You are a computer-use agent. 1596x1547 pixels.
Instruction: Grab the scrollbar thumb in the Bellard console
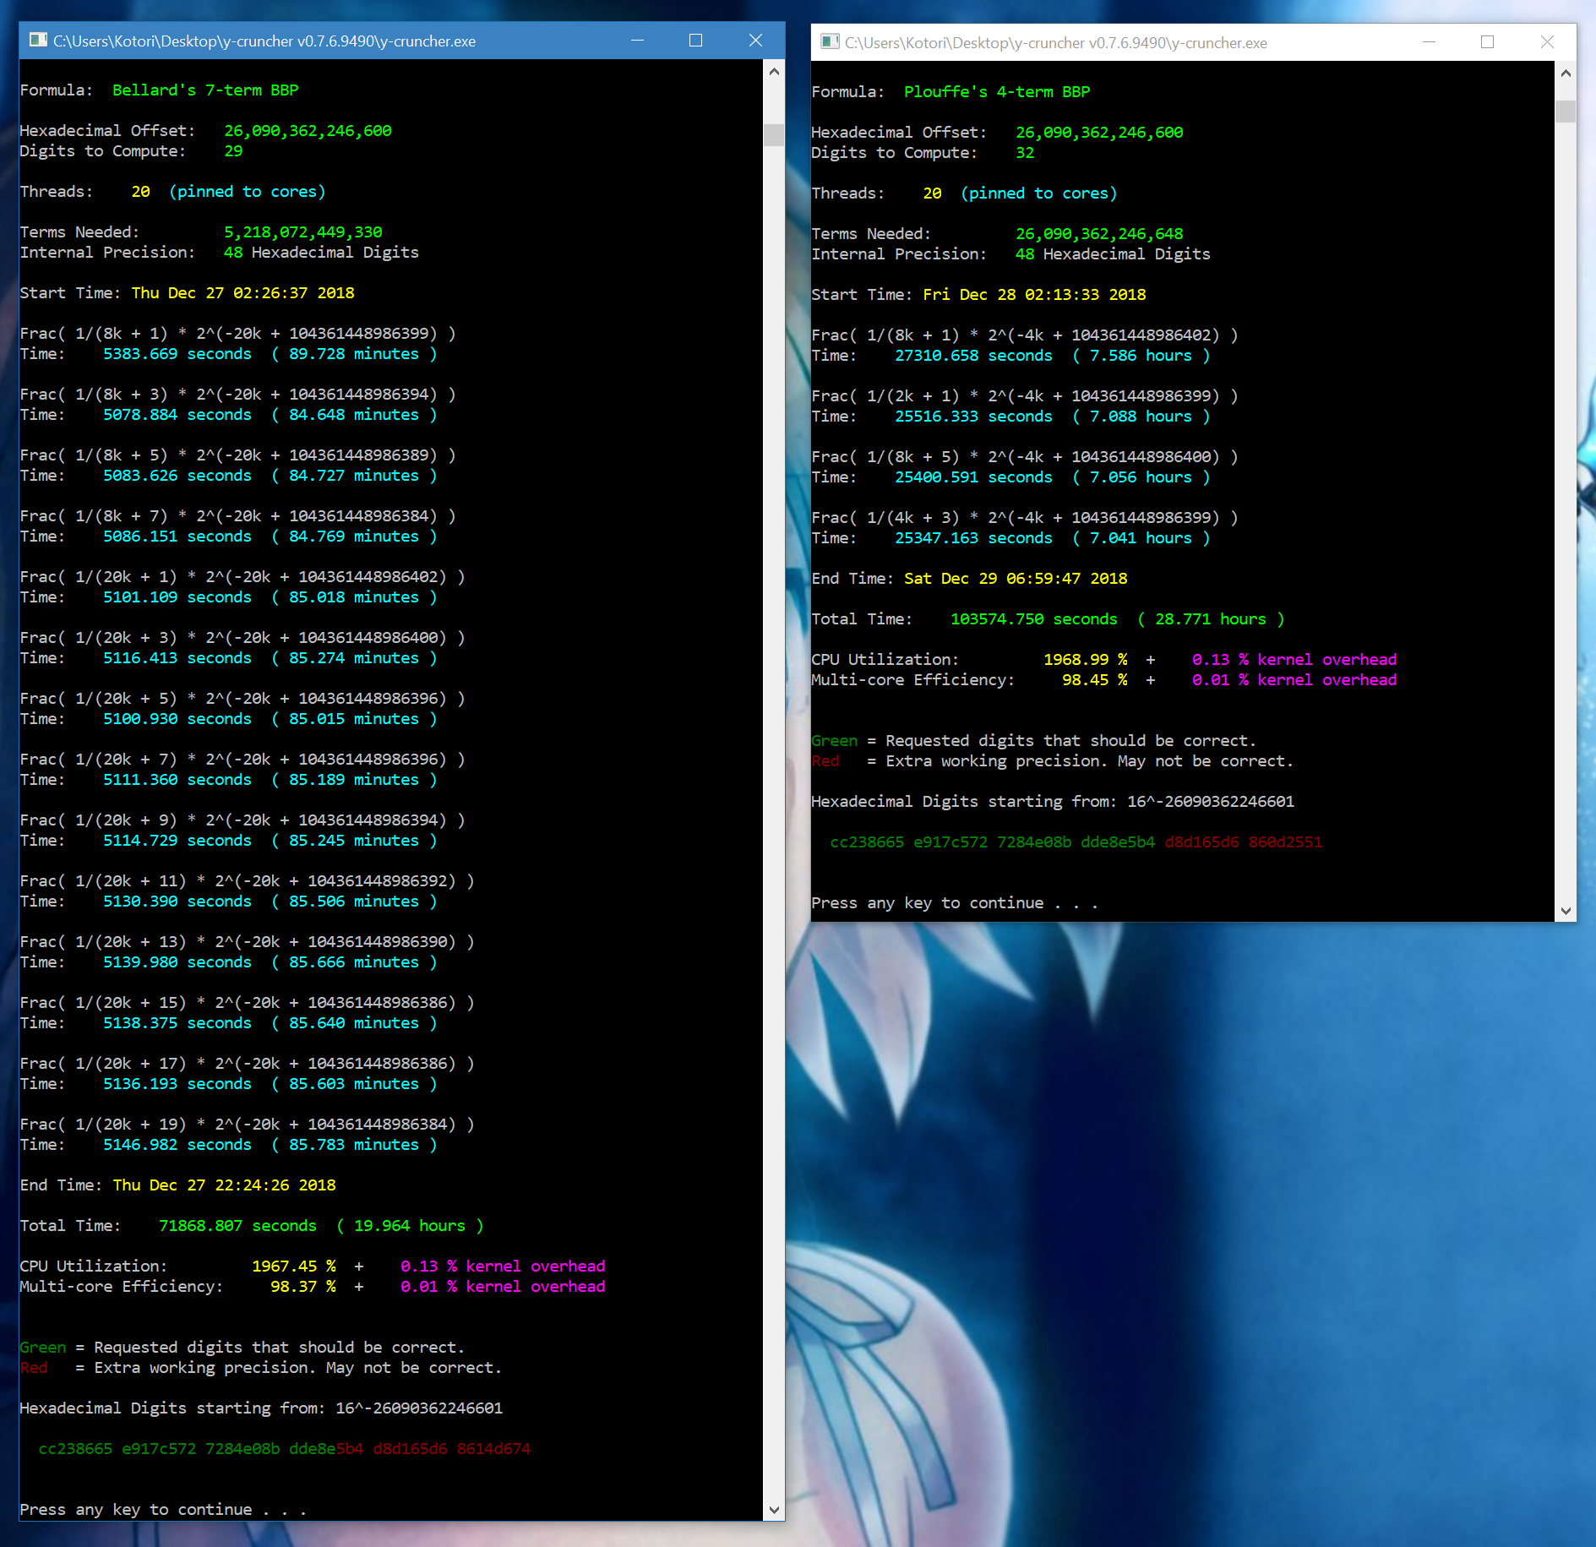(x=773, y=135)
